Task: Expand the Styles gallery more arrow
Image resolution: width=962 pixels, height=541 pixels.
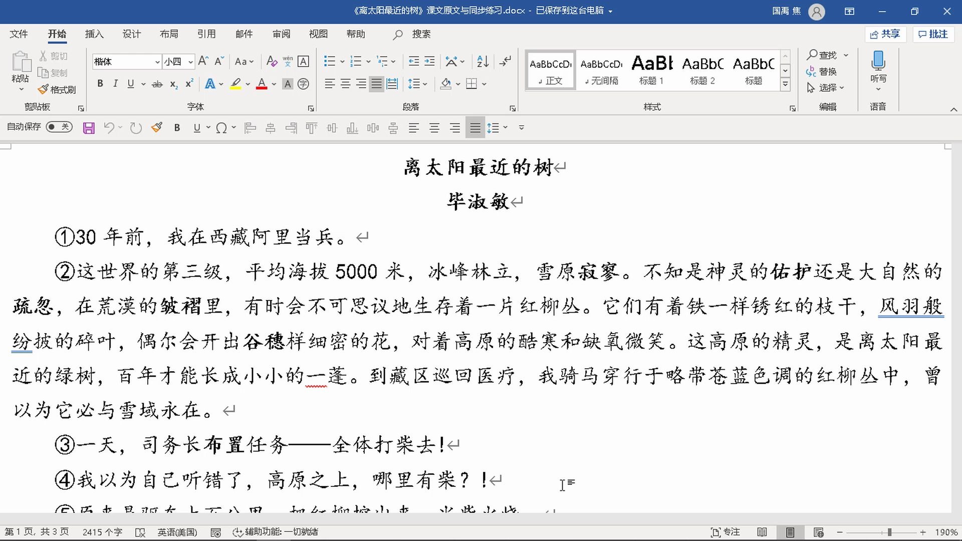Action: 785,85
